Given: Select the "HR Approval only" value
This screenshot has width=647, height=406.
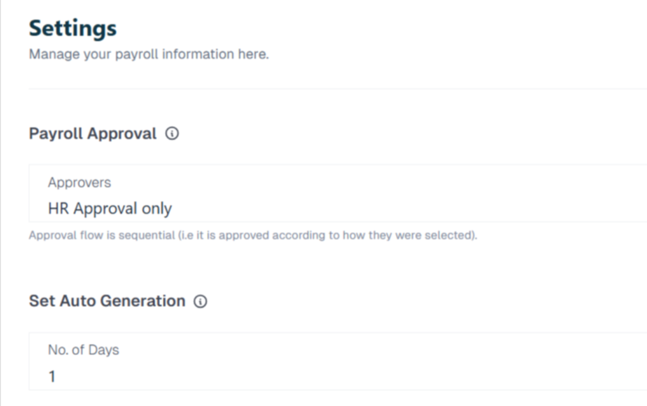Looking at the screenshot, I should pos(110,208).
